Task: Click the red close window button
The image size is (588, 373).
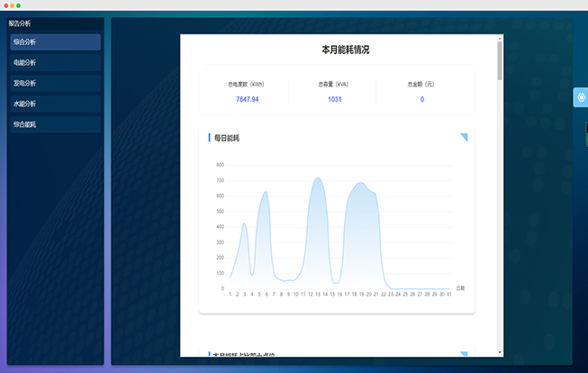Action: tap(5, 5)
